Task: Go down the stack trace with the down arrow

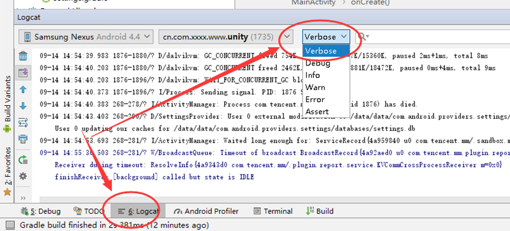Action: (x=23, y=106)
